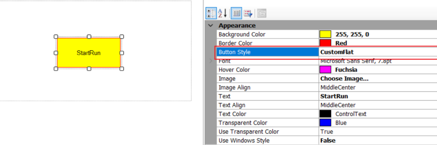
Task: Click Use Windows Style False value
Action: point(328,141)
